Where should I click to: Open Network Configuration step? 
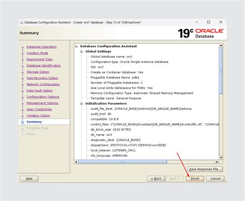point(43,84)
